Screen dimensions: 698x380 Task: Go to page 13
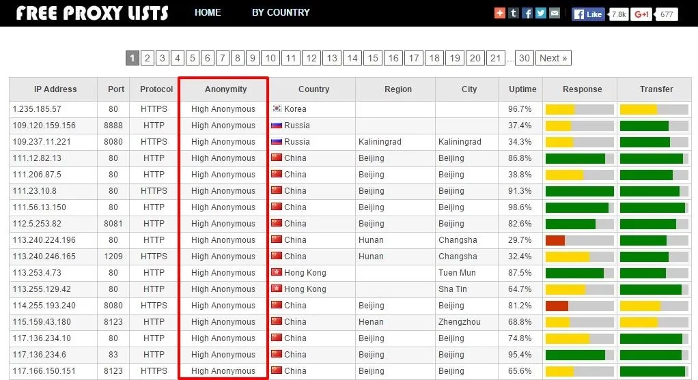[332, 58]
